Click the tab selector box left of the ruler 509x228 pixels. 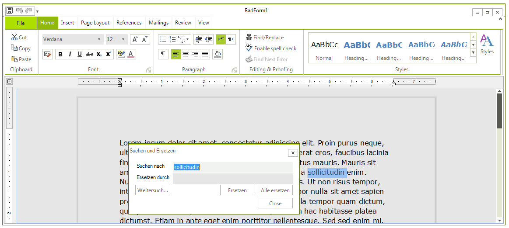(x=9, y=82)
